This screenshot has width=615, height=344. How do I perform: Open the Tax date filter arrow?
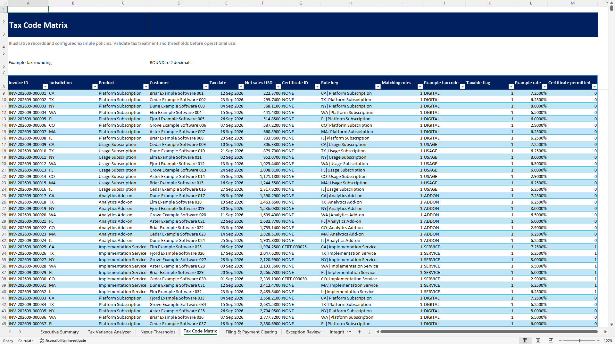pyautogui.click(x=241, y=87)
